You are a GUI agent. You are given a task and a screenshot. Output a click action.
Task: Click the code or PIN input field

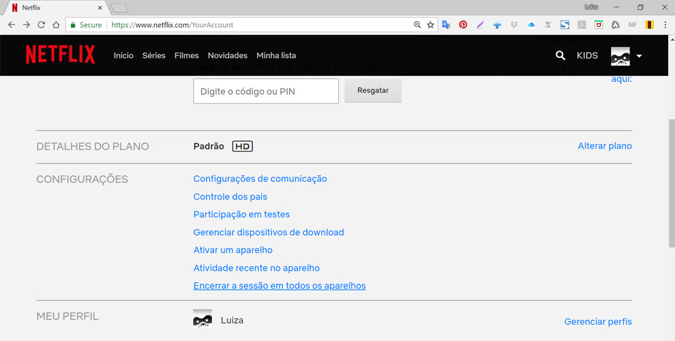[x=266, y=91]
